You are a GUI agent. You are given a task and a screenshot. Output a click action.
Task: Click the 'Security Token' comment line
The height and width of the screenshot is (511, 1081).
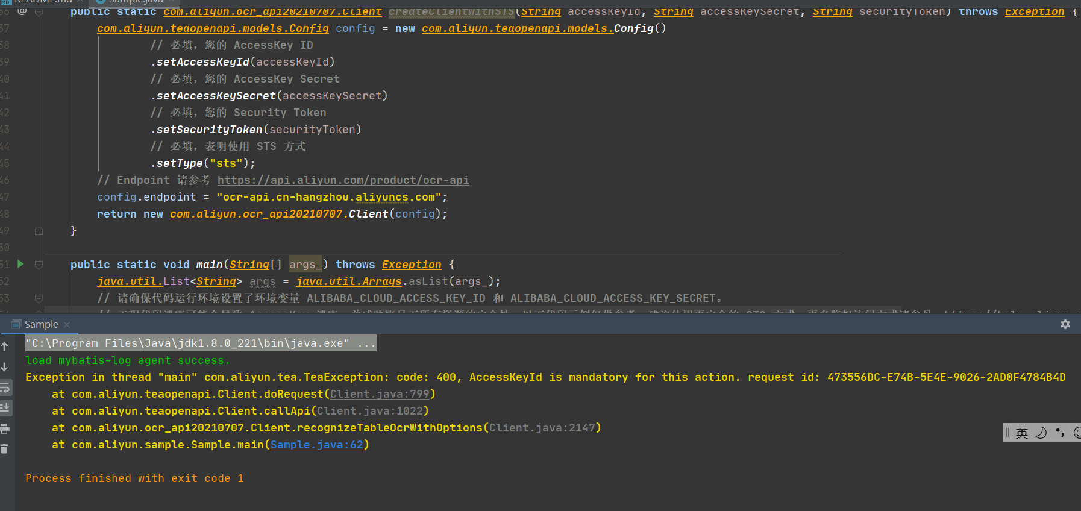coord(238,113)
